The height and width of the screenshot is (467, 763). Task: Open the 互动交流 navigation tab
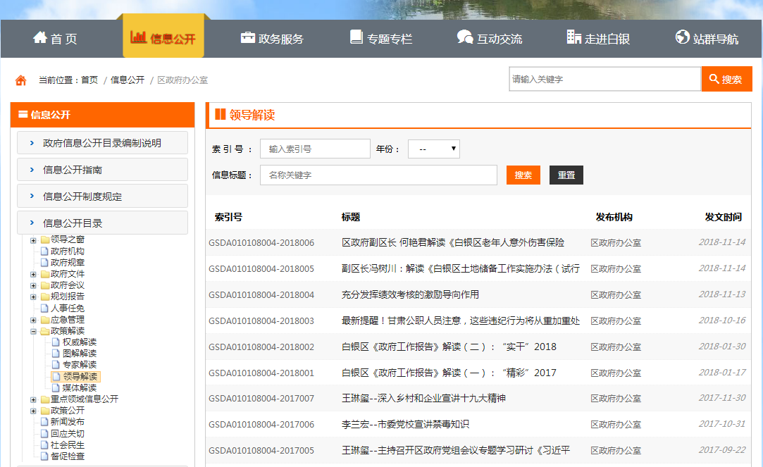pos(490,39)
